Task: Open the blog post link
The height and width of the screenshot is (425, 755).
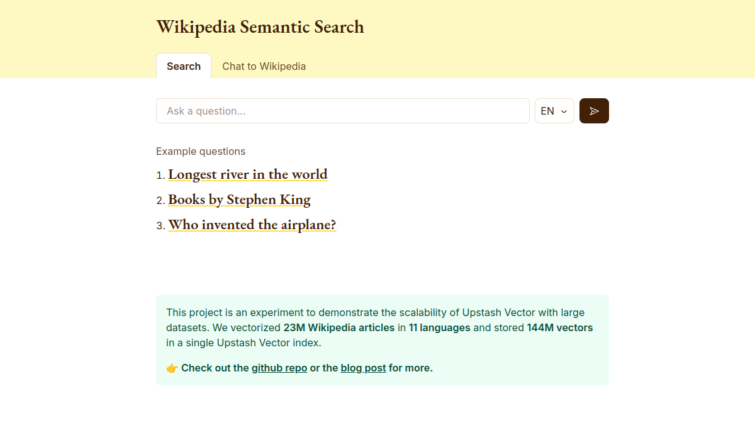Action: click(x=363, y=368)
